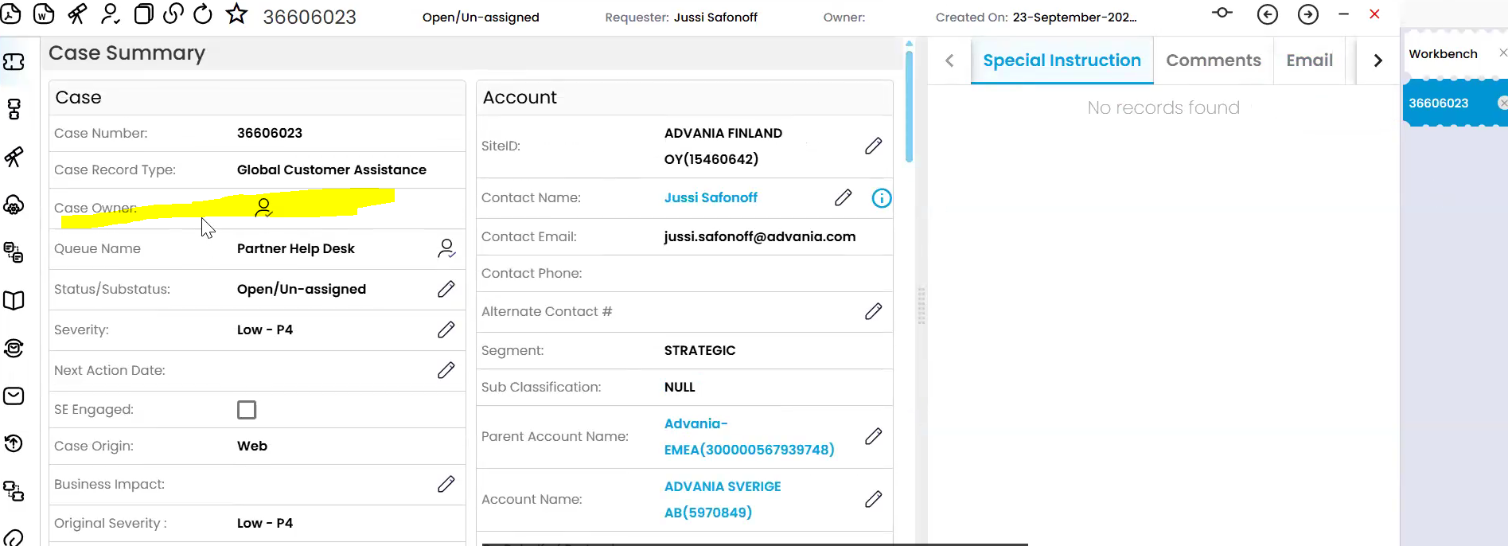Screen dimensions: 1508x546
Task: Edit Business Impact pencil icon
Action: coord(446,484)
